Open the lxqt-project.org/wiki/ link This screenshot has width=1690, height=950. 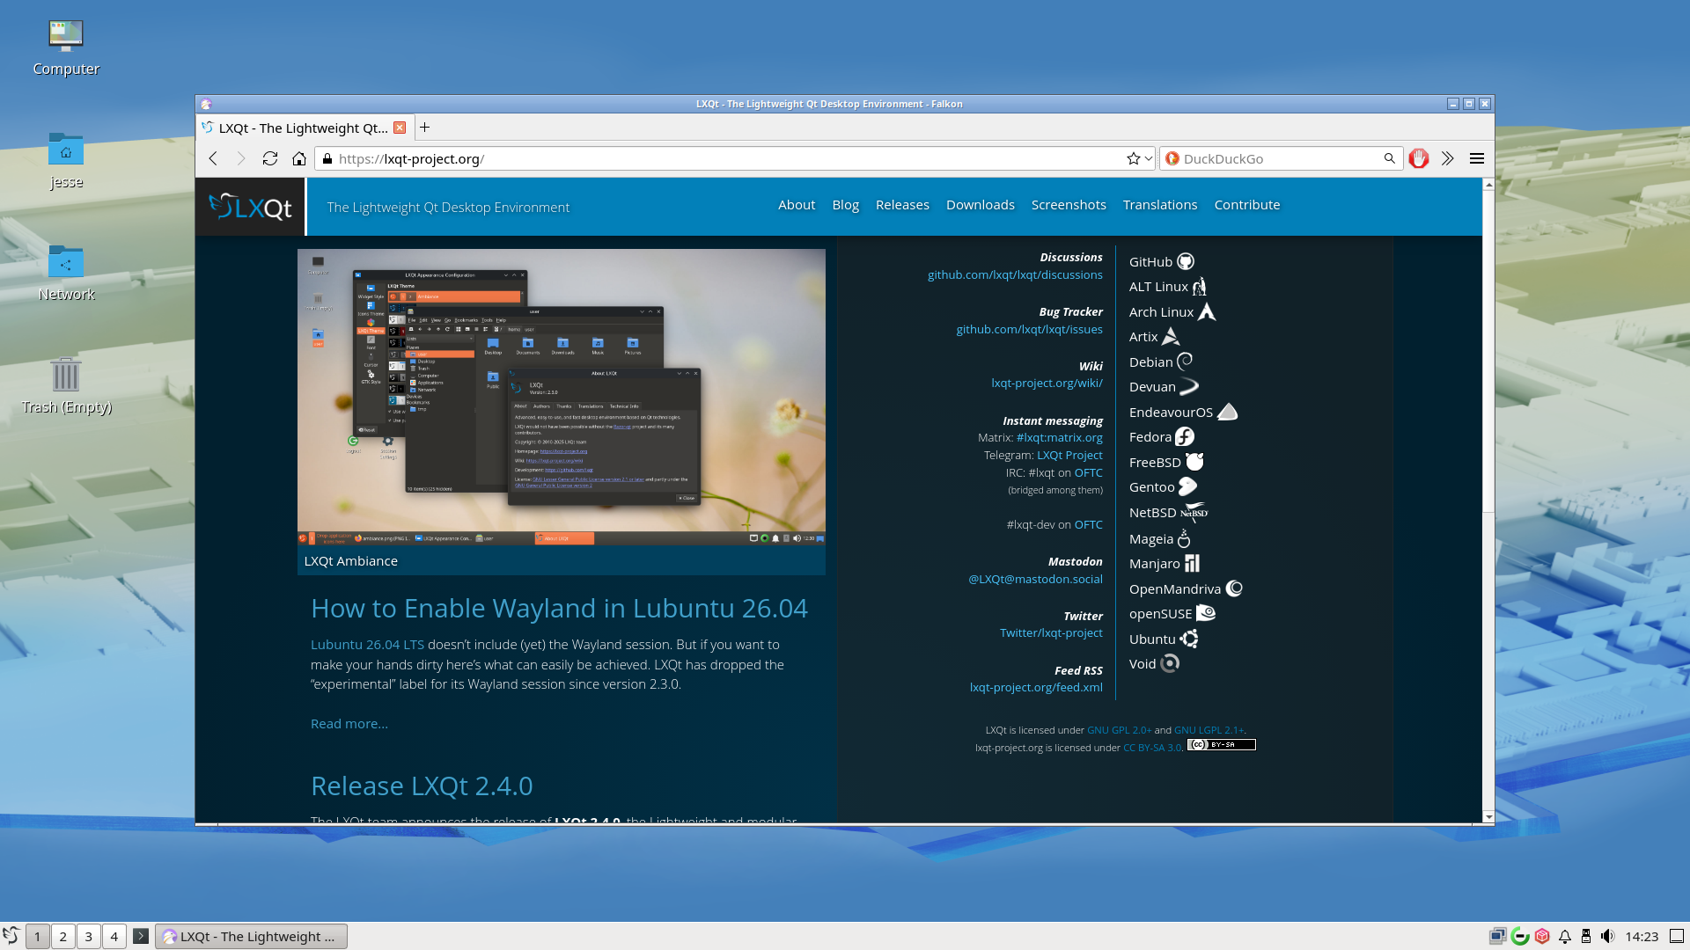(x=1047, y=384)
